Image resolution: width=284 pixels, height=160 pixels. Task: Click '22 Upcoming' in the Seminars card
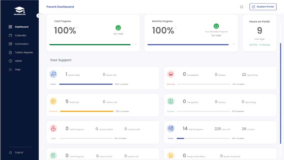[250, 75]
